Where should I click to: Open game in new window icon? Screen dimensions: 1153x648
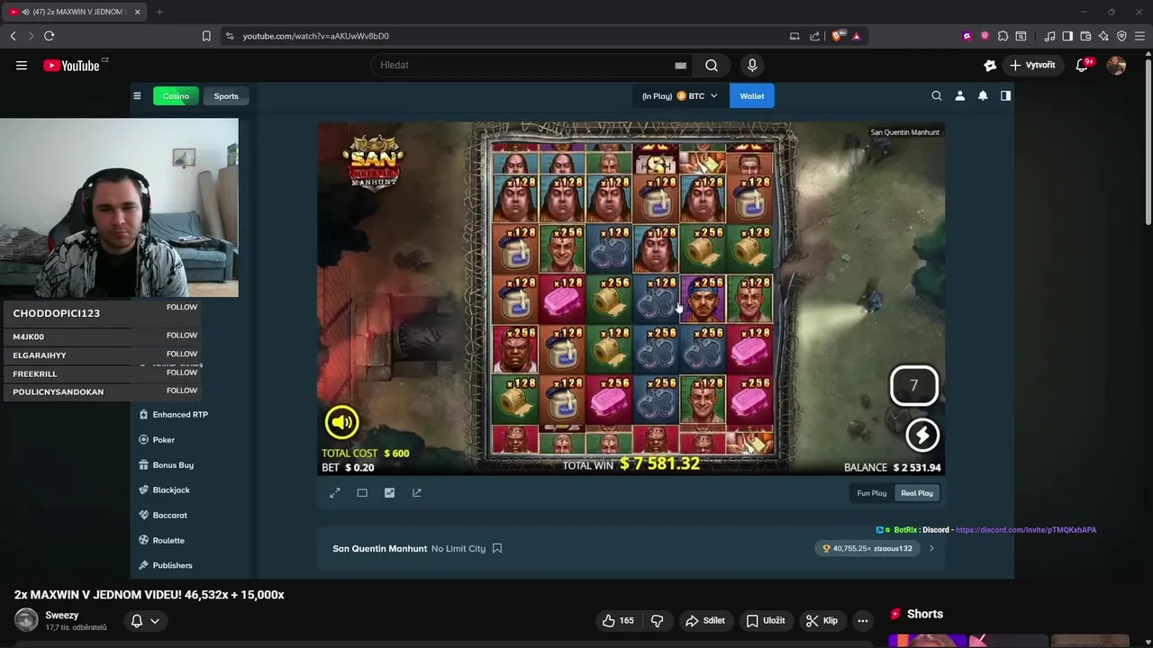(x=417, y=493)
